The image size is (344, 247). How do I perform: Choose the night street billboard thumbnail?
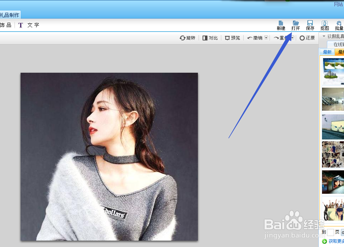[333, 182]
